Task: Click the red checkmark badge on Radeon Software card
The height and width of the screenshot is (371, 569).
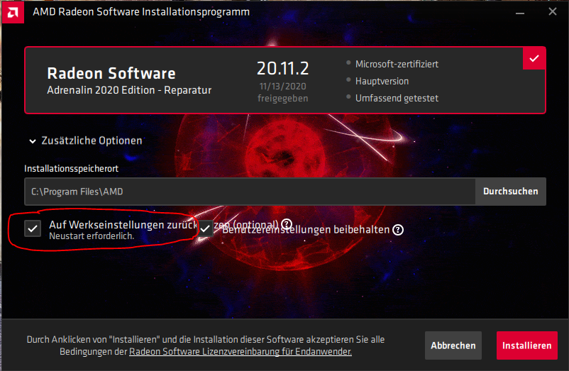Action: [534, 58]
